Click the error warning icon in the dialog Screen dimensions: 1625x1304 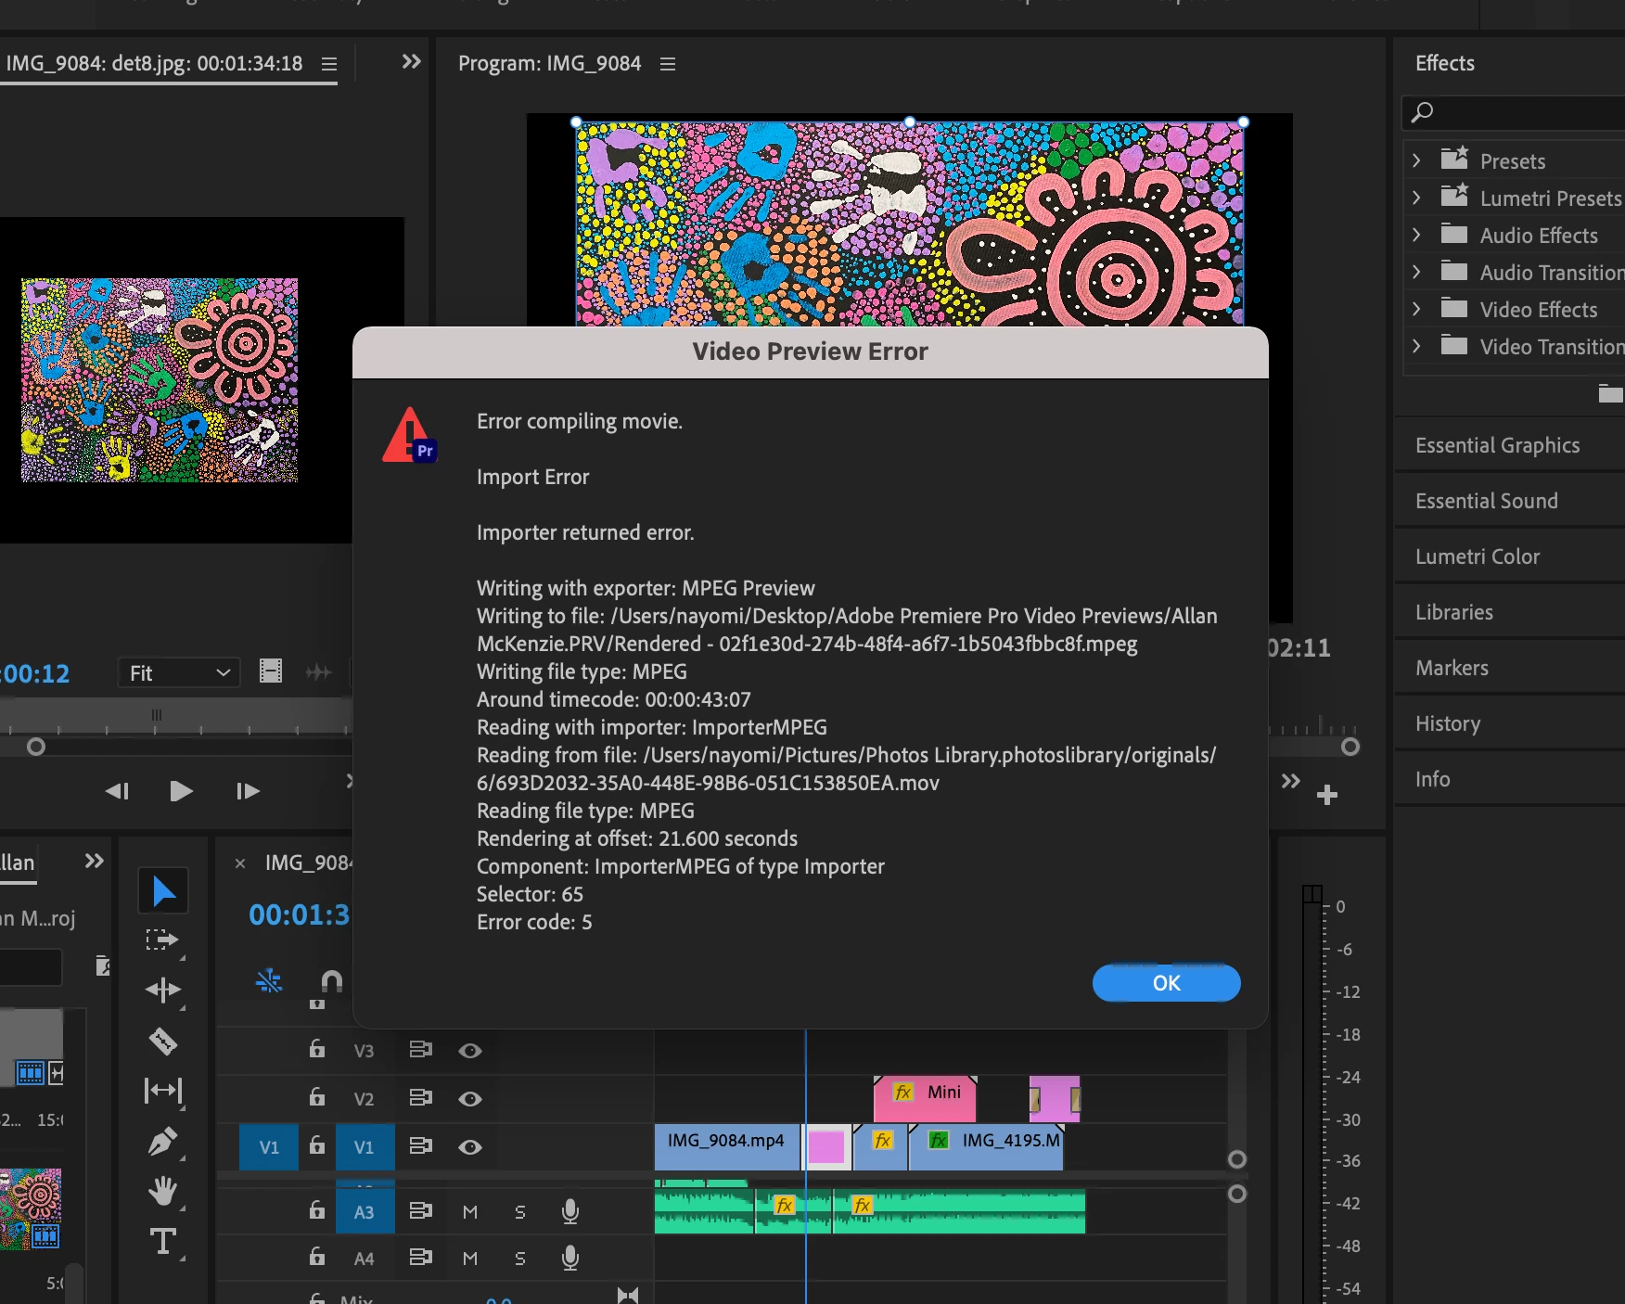point(409,435)
